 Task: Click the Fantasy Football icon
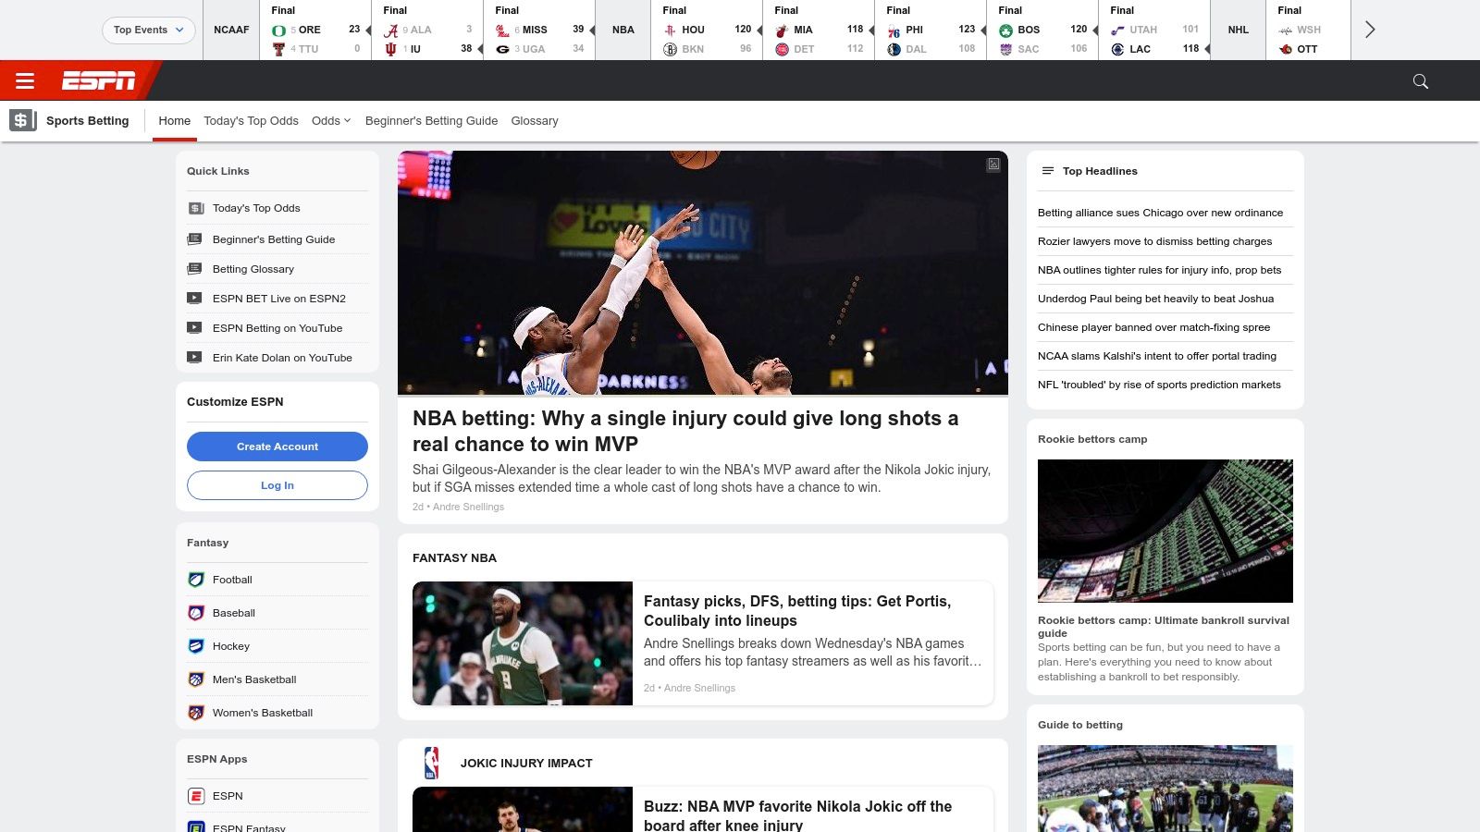point(196,580)
